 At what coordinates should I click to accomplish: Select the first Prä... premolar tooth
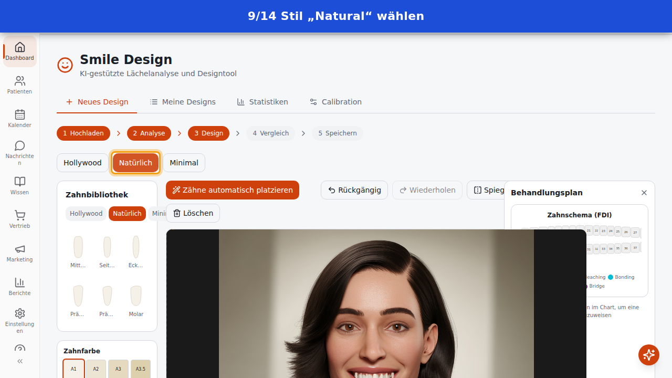point(78,300)
